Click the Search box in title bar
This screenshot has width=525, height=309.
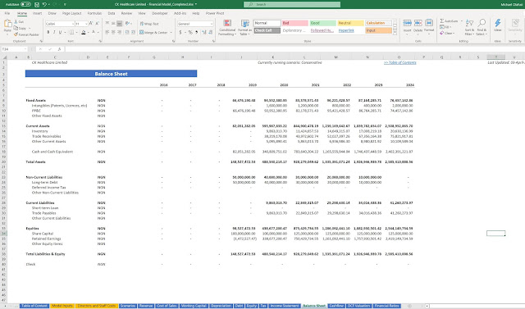292,4
